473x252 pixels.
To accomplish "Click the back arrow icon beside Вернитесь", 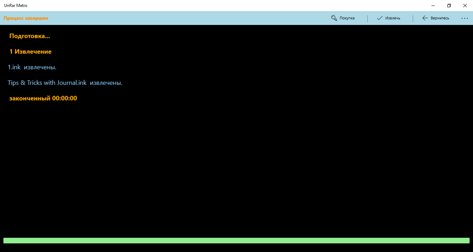I will point(425,18).
